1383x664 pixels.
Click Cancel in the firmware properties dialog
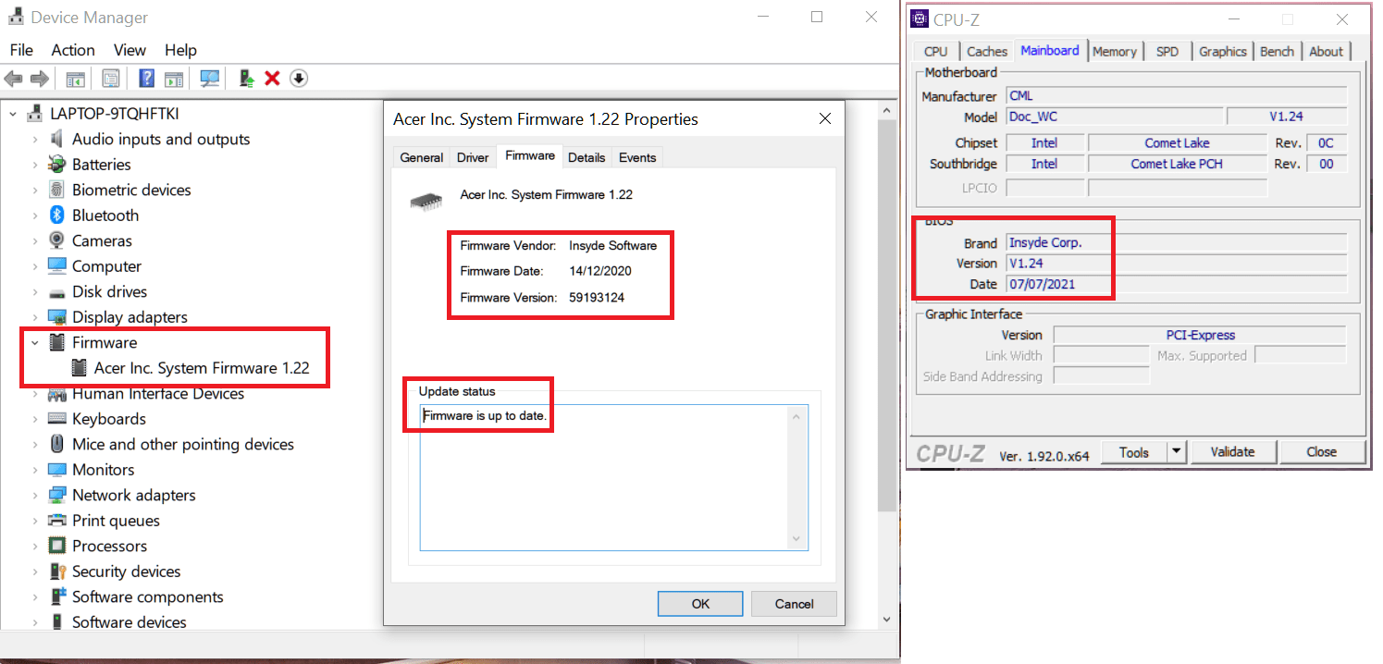coord(793,603)
